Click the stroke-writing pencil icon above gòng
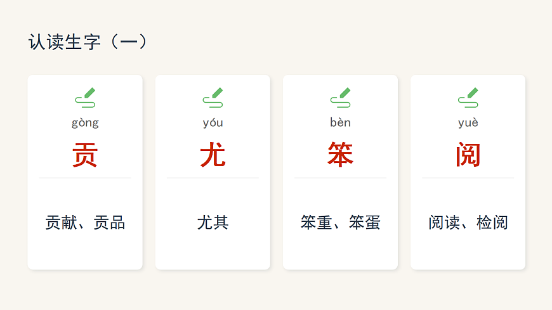 [x=85, y=98]
